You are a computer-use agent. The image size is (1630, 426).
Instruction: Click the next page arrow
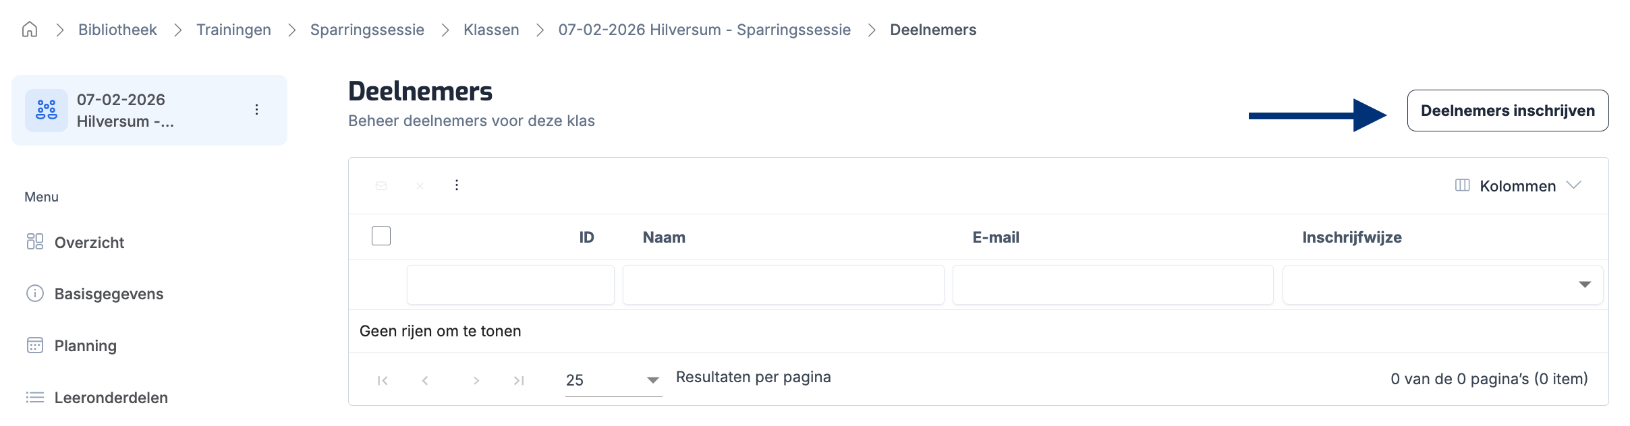[x=476, y=380]
